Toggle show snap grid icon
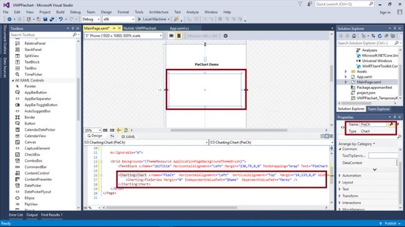The width and height of the screenshot is (405, 227). (105, 130)
